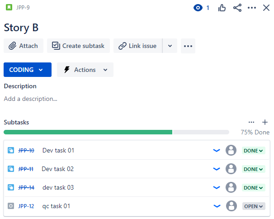
Task: Open the JPP-11 link
Action: [x=26, y=169]
